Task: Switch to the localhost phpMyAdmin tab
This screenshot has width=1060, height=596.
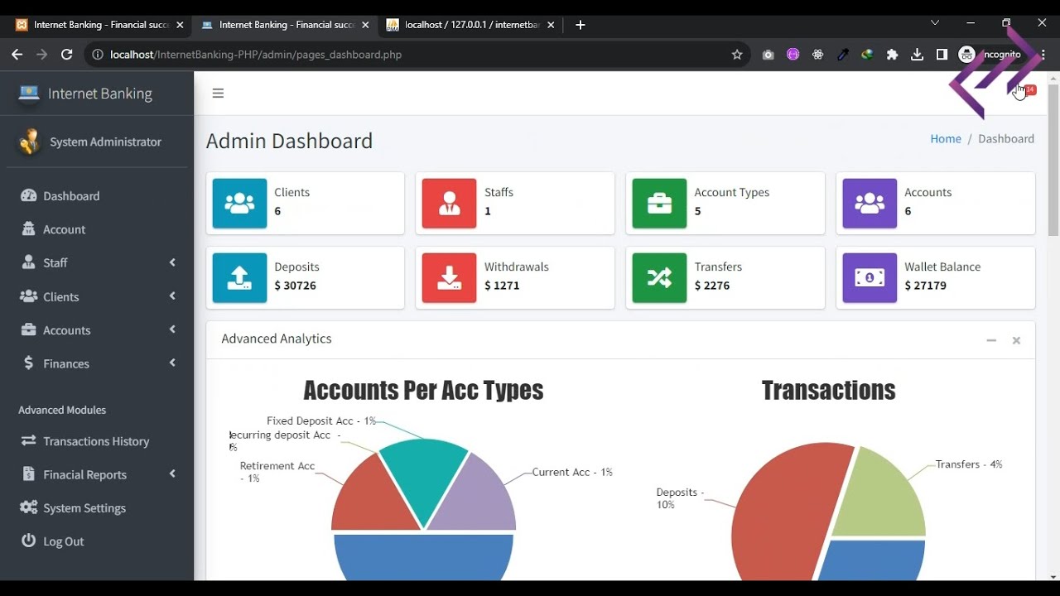Action: pos(470,25)
